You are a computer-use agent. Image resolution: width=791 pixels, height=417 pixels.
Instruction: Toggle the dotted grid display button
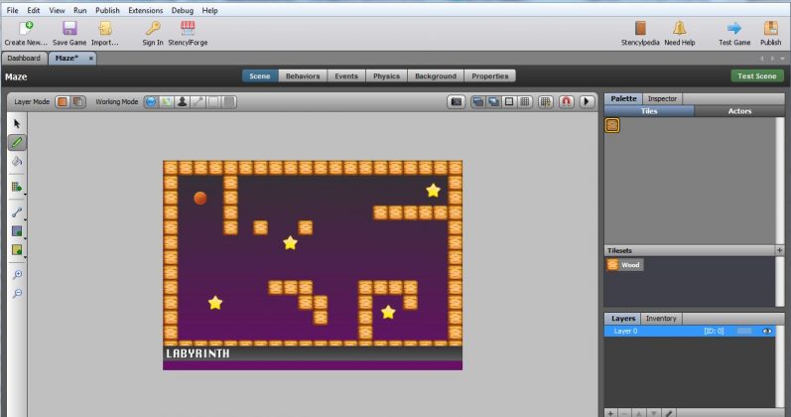pos(525,102)
